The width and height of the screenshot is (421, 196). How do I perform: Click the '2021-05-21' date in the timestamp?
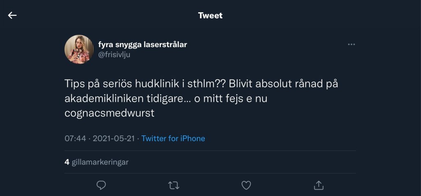coord(114,139)
